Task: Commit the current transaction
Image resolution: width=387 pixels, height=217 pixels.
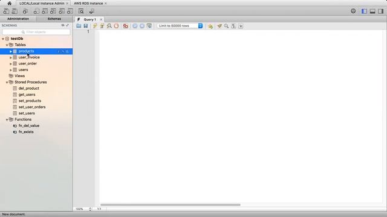Action: click(x=135, y=26)
